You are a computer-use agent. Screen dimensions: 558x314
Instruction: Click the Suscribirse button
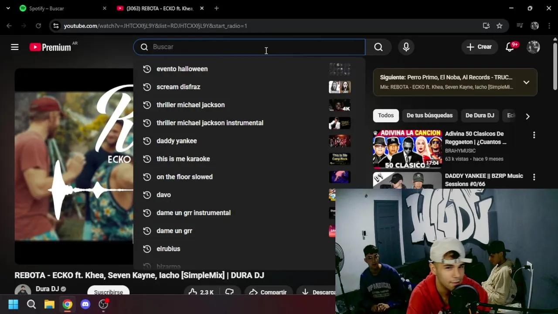[x=109, y=292]
